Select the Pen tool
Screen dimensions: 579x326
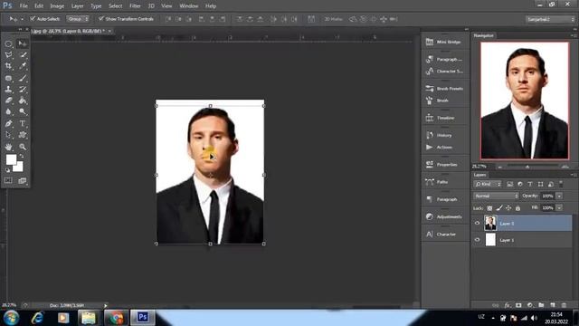coord(8,123)
